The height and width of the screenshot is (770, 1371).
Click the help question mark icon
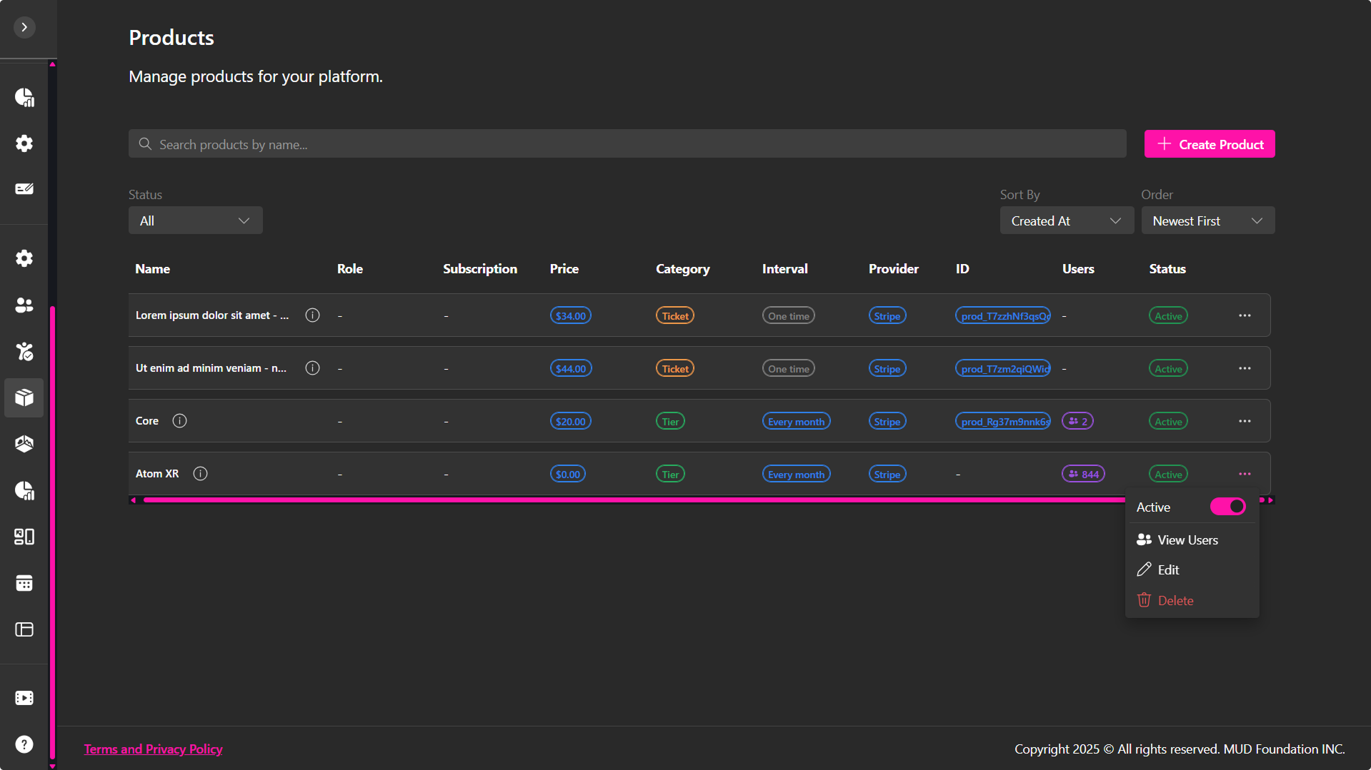pyautogui.click(x=24, y=744)
